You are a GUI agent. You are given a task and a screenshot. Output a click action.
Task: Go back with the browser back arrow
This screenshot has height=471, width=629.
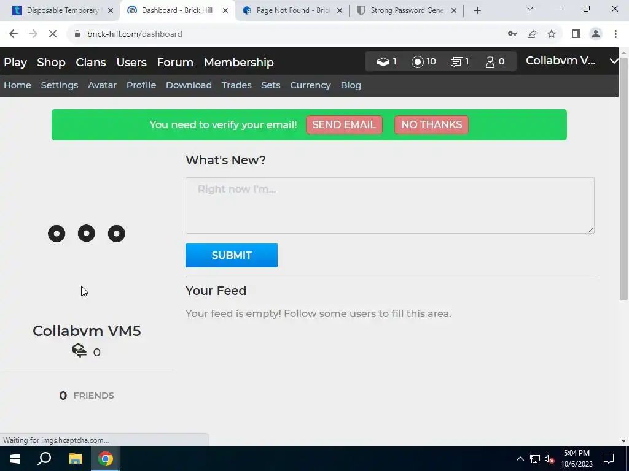click(14, 34)
